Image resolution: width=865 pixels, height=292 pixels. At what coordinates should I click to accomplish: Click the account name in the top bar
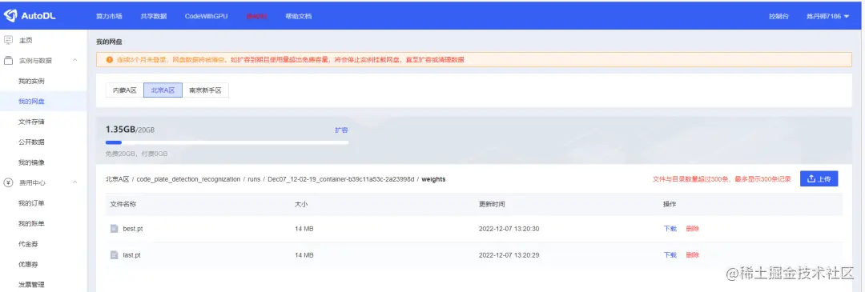pyautogui.click(x=823, y=17)
